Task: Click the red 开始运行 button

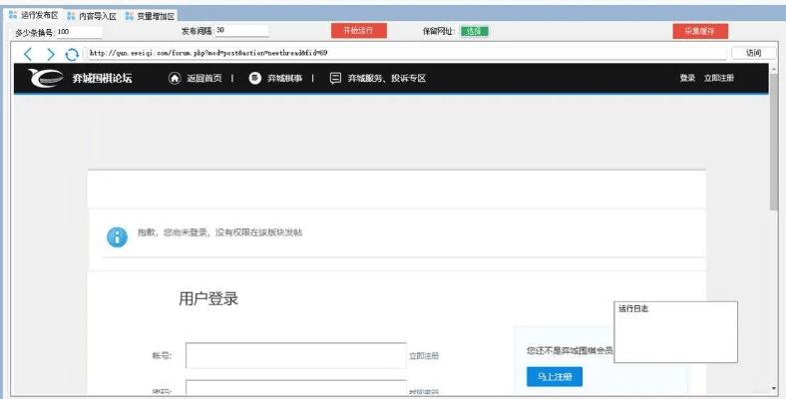Action: point(358,31)
